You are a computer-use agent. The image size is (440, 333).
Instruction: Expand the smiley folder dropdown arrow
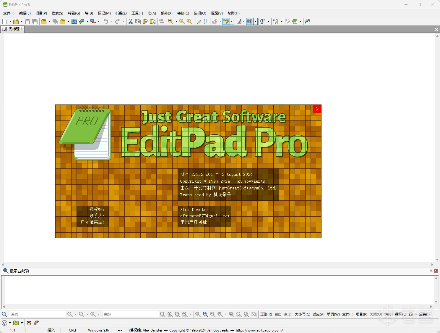coord(22,323)
